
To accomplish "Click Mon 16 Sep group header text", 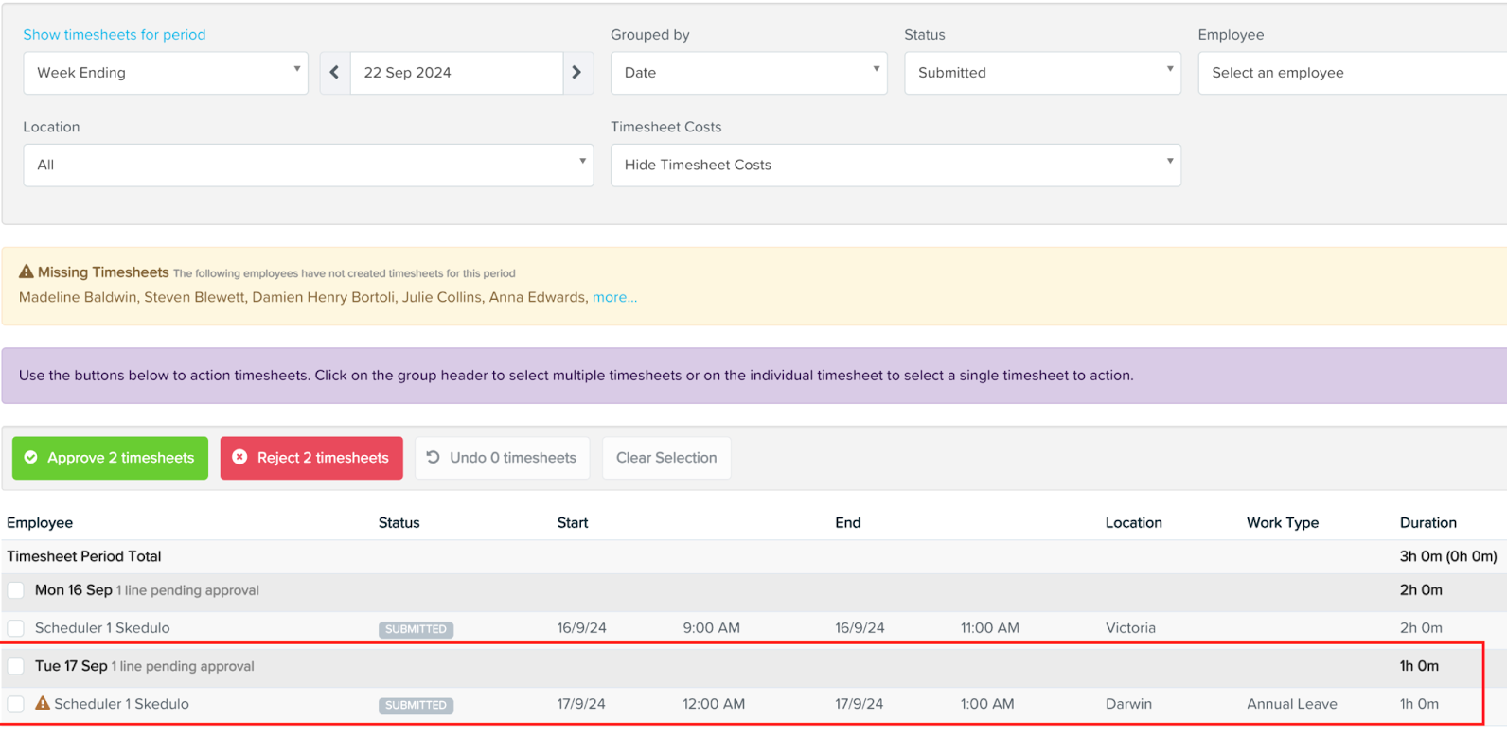I will pyautogui.click(x=74, y=589).
